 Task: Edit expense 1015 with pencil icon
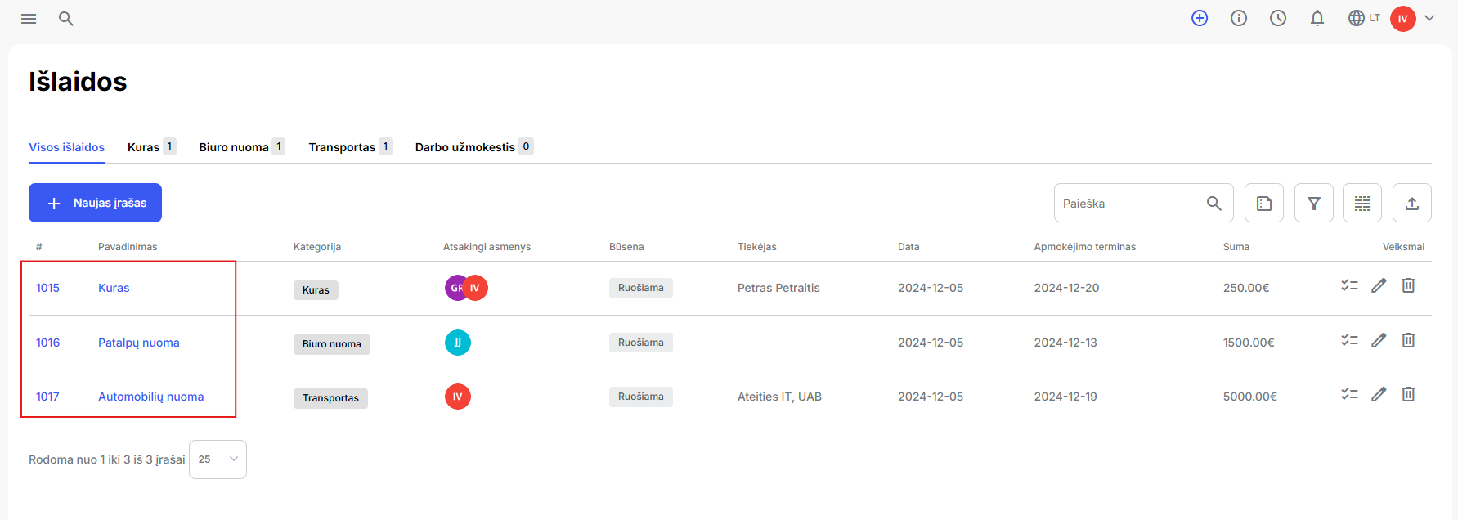[x=1379, y=285]
